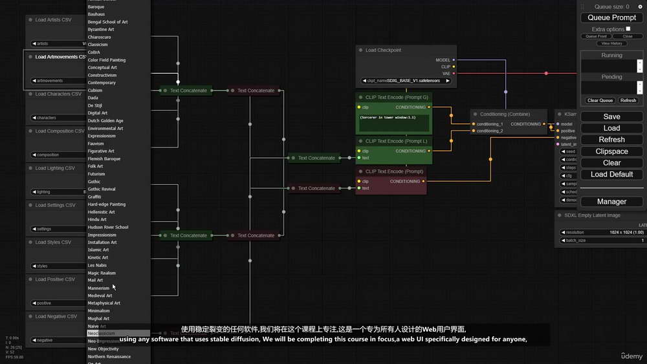Click the Running list scrollbar
This screenshot has height=364, width=647.
point(640,66)
